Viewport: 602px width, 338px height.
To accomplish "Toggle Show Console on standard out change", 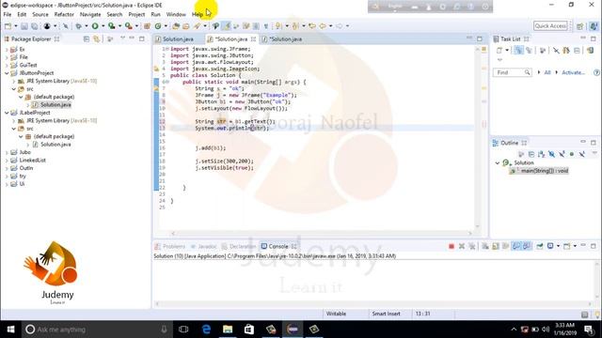I will coord(516,246).
